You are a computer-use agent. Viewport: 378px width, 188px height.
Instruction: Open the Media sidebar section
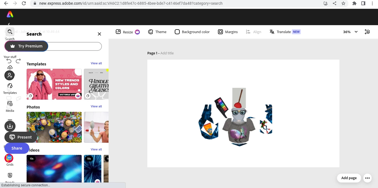click(x=10, y=107)
